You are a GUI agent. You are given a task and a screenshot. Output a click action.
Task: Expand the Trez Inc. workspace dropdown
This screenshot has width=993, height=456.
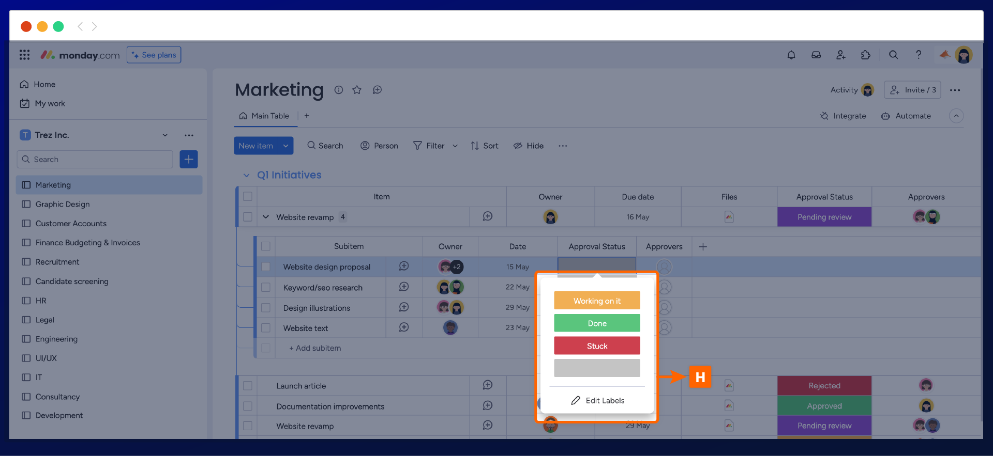(165, 135)
